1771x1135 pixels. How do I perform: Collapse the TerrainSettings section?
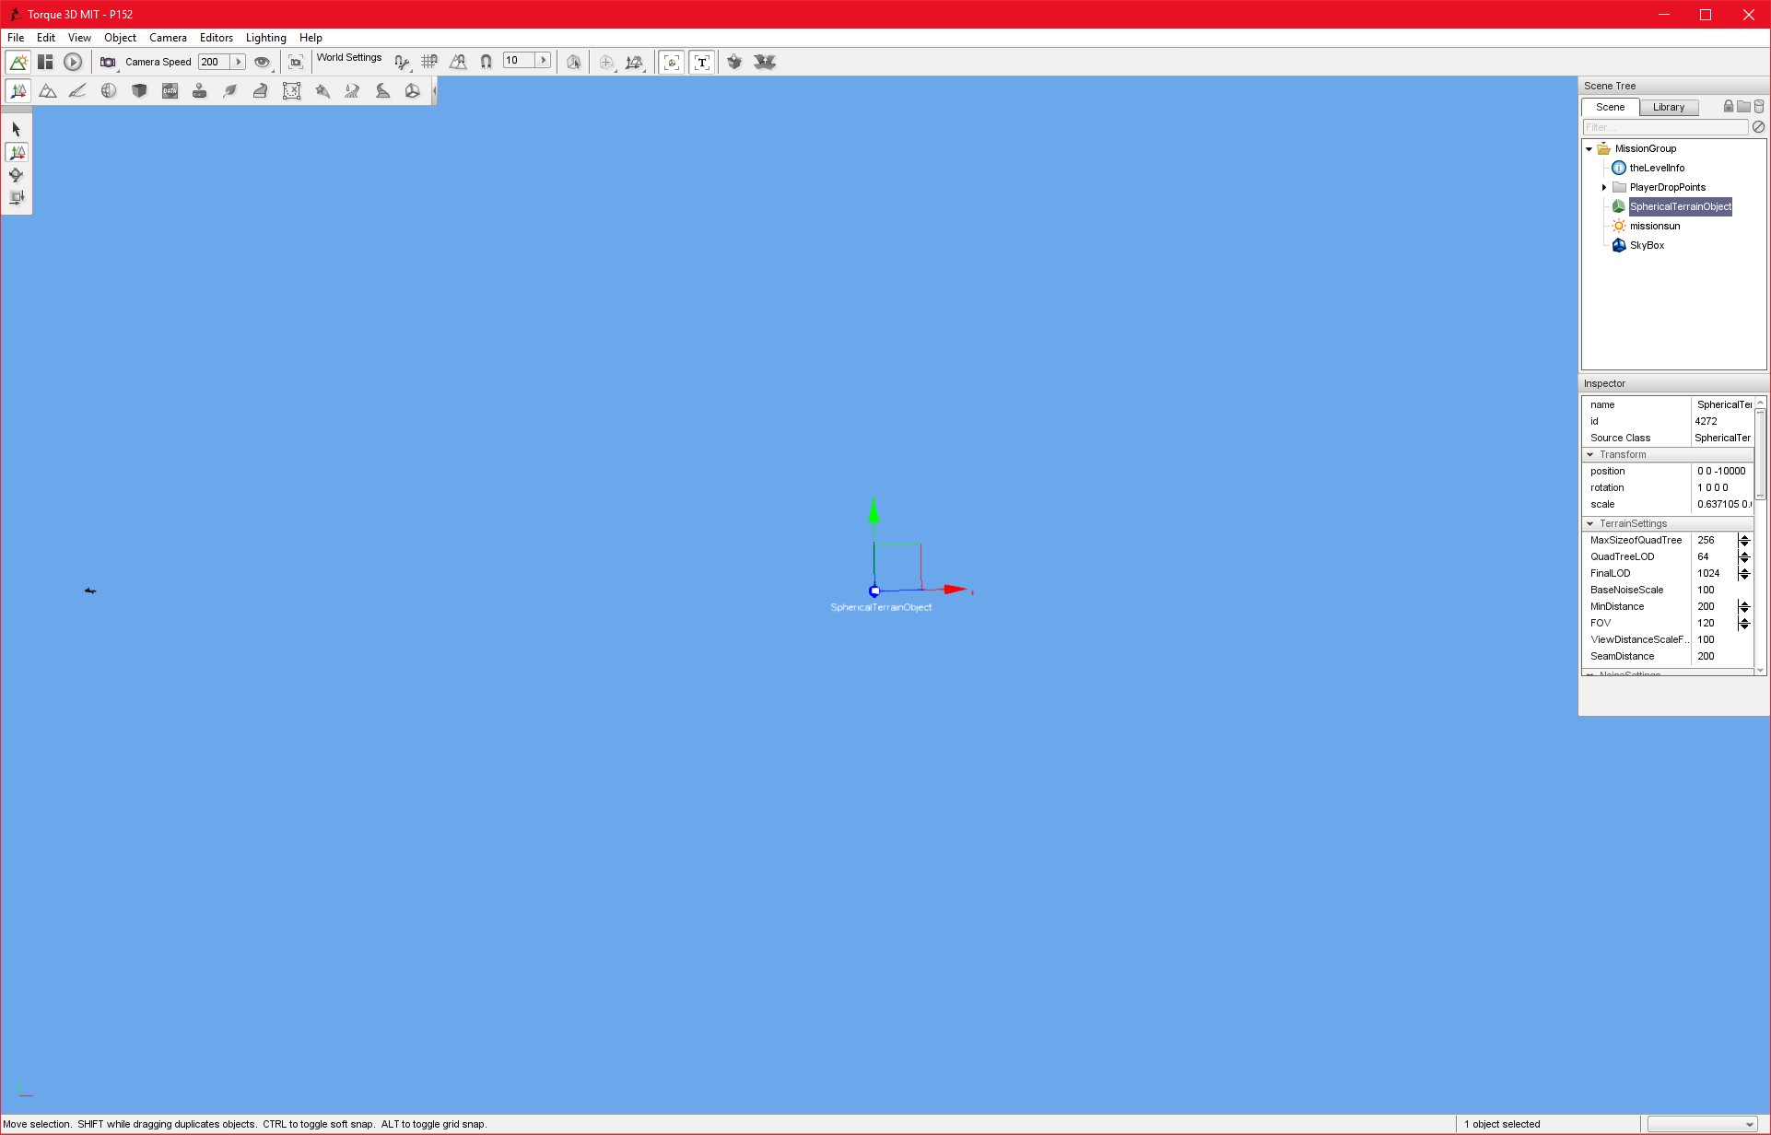[1589, 523]
